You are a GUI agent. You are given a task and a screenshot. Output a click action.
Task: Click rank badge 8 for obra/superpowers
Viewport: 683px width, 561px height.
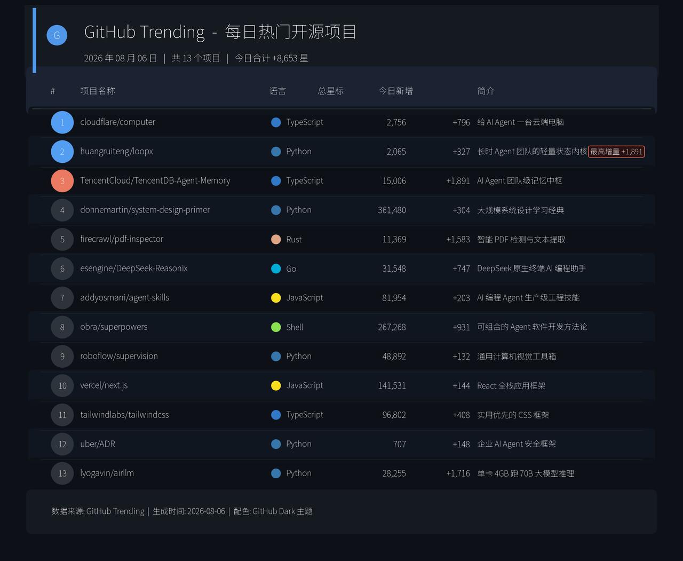tap(62, 327)
